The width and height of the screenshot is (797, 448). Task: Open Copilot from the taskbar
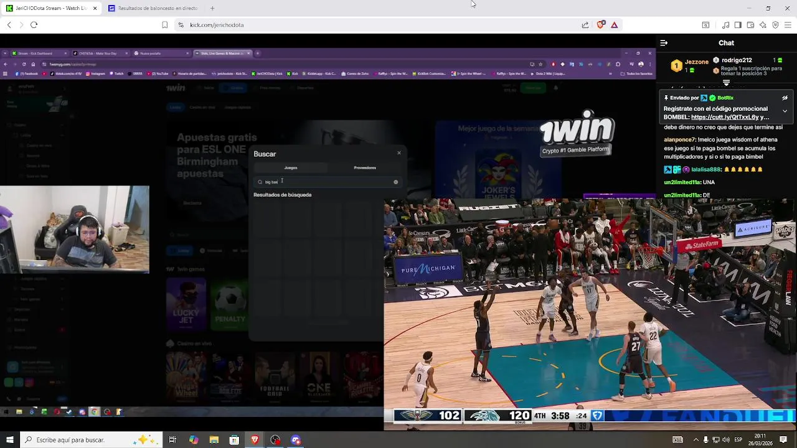coord(194,440)
